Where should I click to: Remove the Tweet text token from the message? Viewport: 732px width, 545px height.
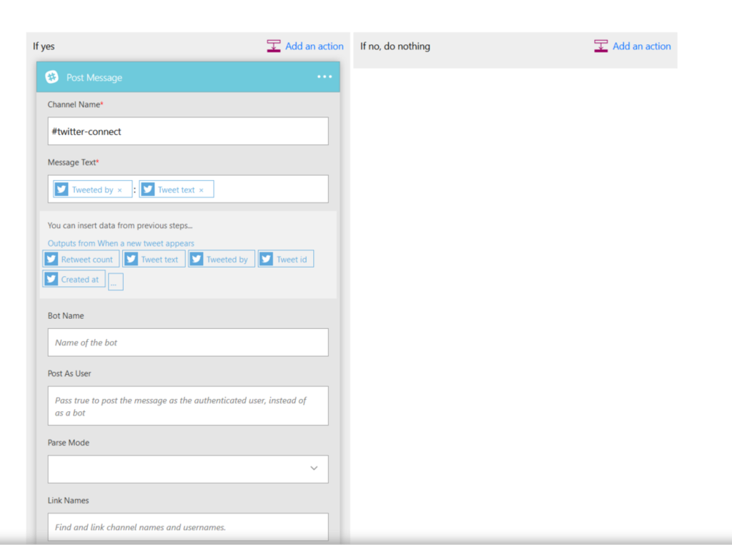(201, 190)
